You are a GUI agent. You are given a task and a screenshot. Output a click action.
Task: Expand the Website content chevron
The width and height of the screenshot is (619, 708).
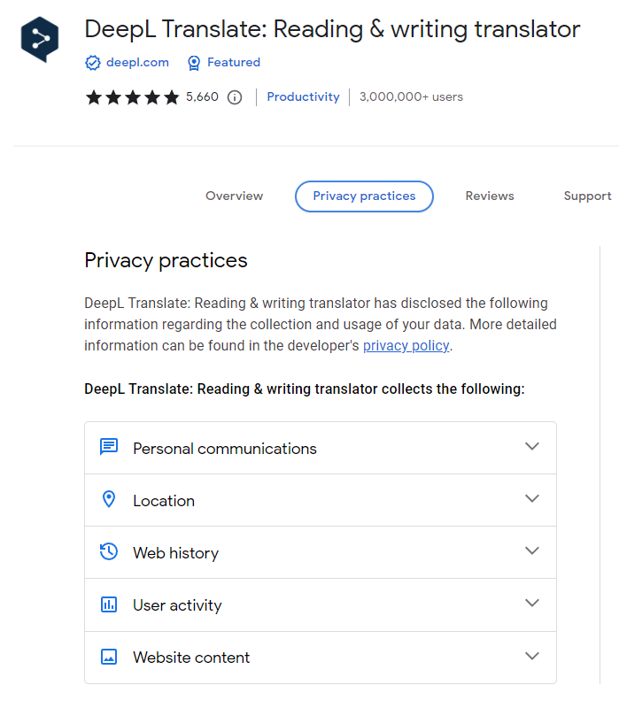(532, 656)
